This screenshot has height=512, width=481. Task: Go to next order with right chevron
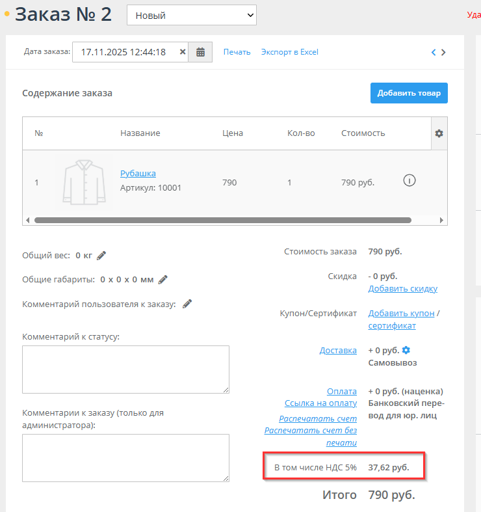(x=443, y=53)
